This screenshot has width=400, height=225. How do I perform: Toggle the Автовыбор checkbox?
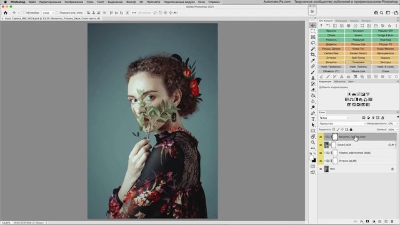click(x=24, y=12)
